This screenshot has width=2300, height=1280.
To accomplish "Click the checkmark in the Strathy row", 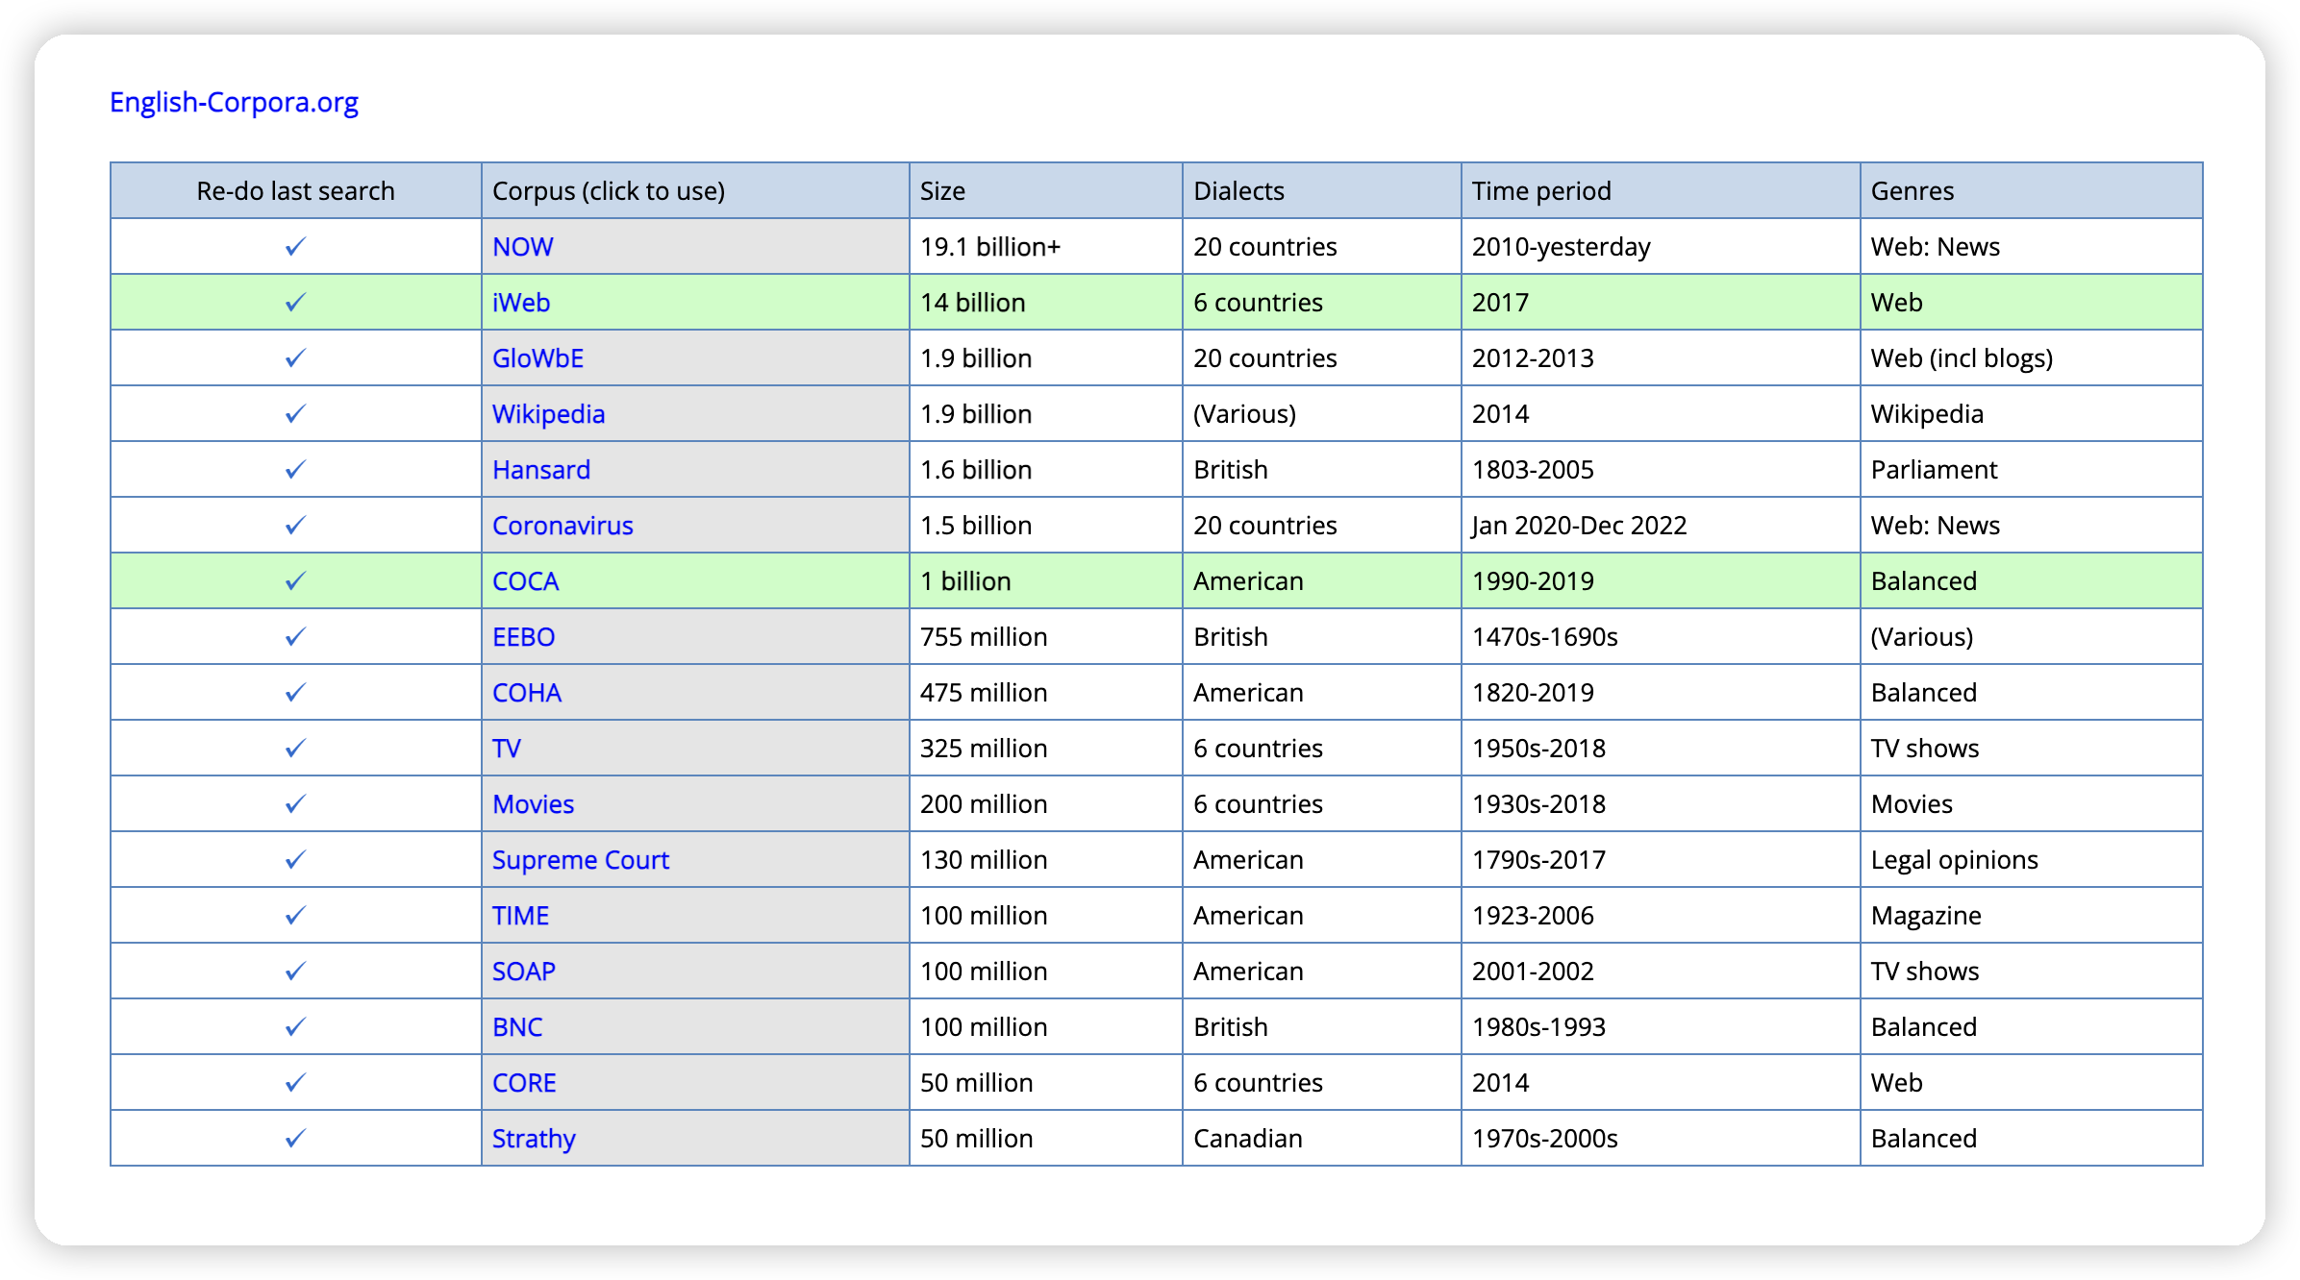I will (295, 1139).
